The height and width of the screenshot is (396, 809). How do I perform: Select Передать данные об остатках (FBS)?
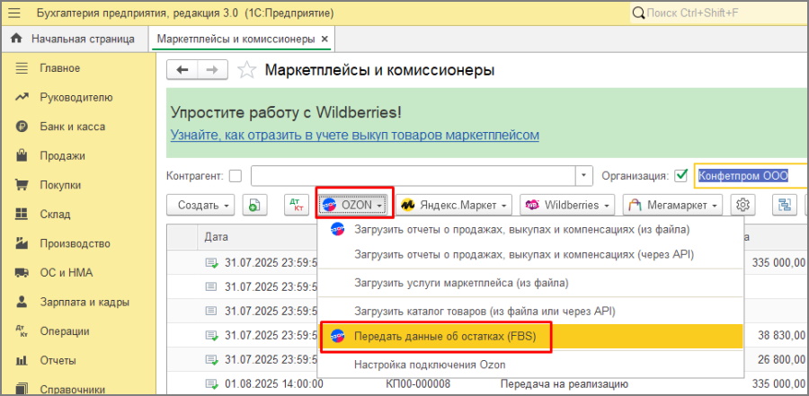530,337
